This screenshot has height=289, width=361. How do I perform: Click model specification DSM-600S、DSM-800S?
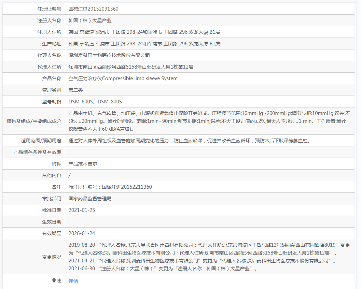(x=95, y=102)
